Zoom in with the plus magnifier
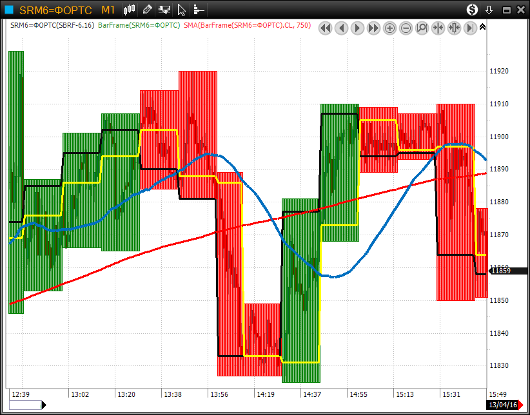Viewport: 530px width, 415px height. [x=389, y=28]
